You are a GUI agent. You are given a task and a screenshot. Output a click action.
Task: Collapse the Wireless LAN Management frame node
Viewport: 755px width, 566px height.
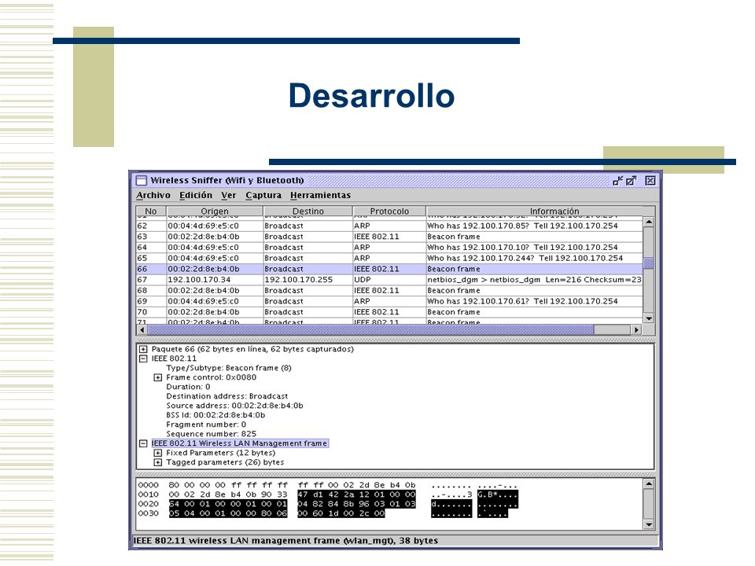(143, 443)
